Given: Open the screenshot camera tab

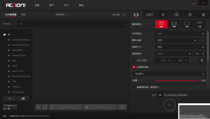Looking at the screenshot, I should click(176, 15).
